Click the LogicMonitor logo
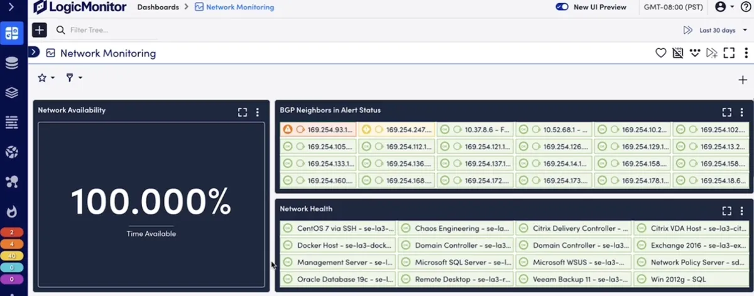The height and width of the screenshot is (296, 754). click(80, 8)
